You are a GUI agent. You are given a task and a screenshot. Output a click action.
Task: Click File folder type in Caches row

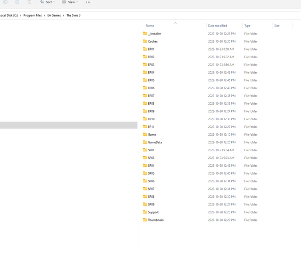tap(251, 42)
